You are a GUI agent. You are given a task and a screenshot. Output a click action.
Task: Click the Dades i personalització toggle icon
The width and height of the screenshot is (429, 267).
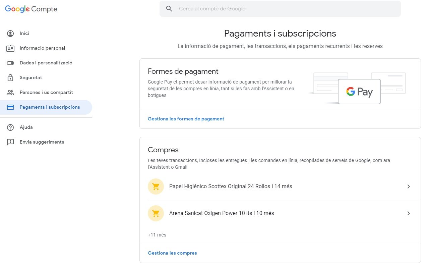pyautogui.click(x=10, y=63)
